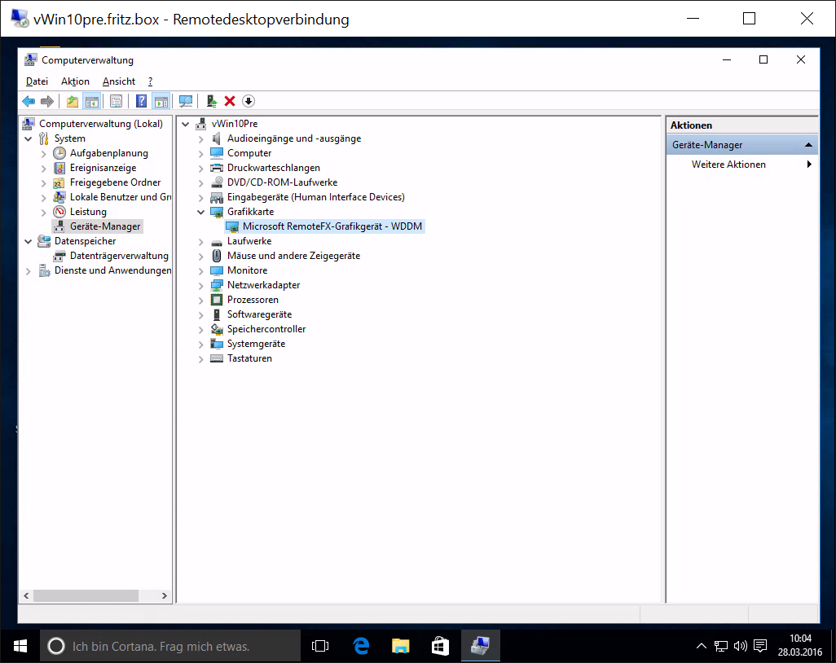This screenshot has height=663, width=836.
Task: Open Help using the blue question mark icon
Action: pos(141,101)
